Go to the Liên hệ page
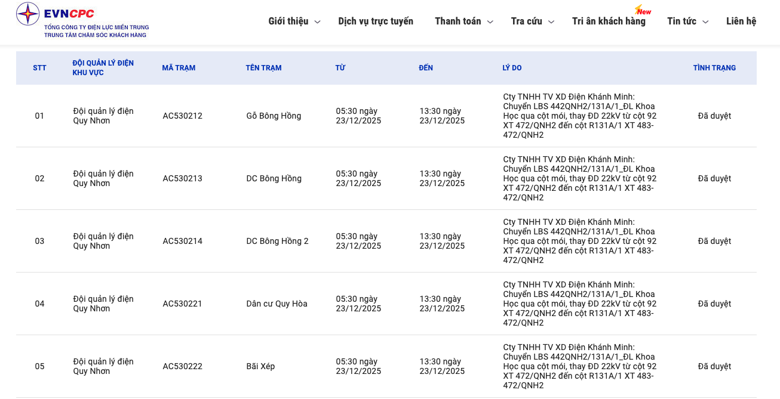Viewport: 780px width, 399px height. pos(741,21)
